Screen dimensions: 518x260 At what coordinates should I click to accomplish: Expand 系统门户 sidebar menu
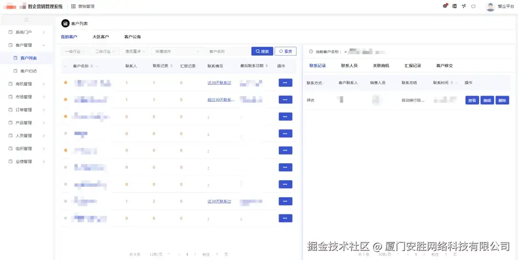pos(44,33)
